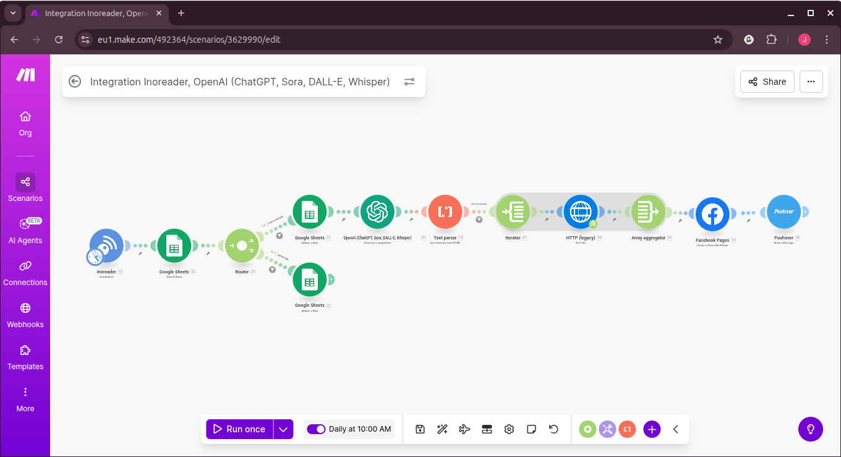Open the Router module
Viewport: 841px width, 457px height.
pos(242,246)
